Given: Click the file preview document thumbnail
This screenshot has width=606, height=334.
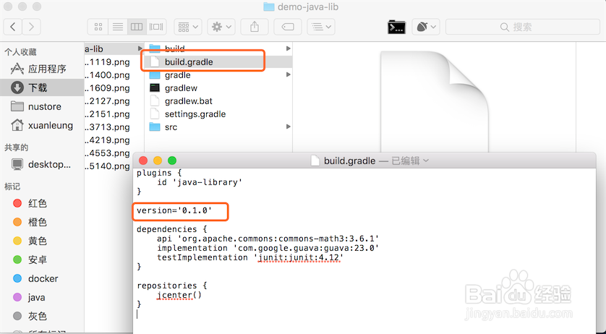Looking at the screenshot, I should coord(435,101).
